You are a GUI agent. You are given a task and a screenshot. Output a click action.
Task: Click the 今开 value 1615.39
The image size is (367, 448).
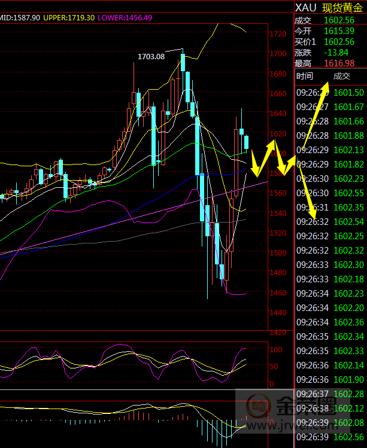(338, 31)
